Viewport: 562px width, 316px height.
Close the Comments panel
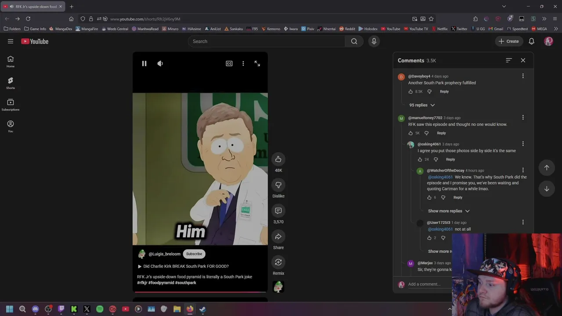pos(523,61)
